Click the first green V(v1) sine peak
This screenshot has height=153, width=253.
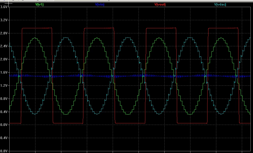[35, 38]
